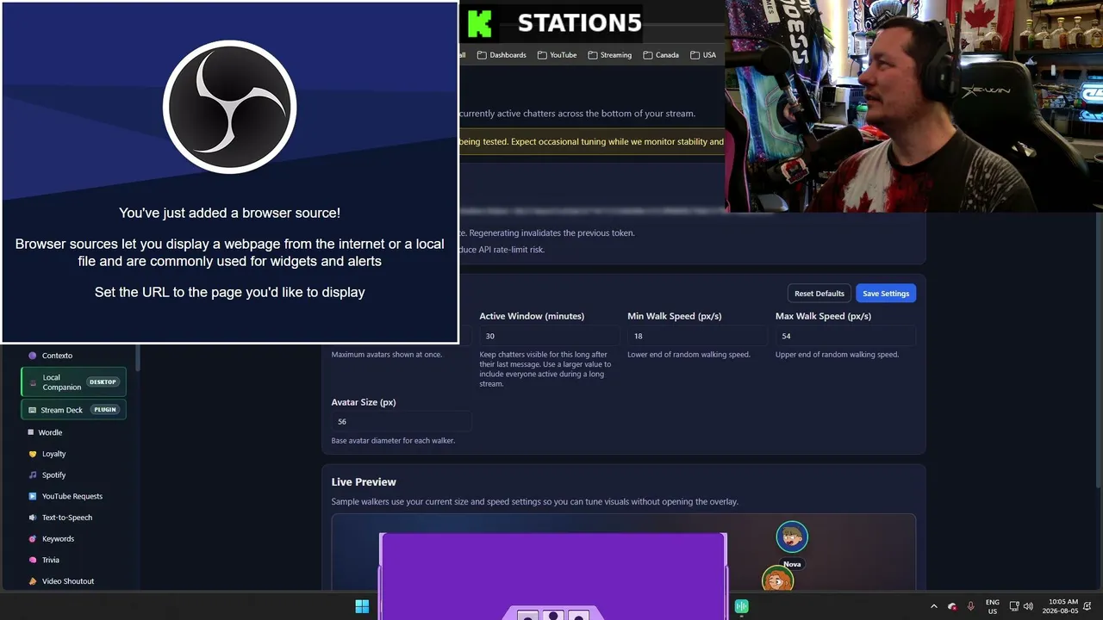Go to the Loyalty sidebar page
This screenshot has height=620, width=1103.
point(73,454)
